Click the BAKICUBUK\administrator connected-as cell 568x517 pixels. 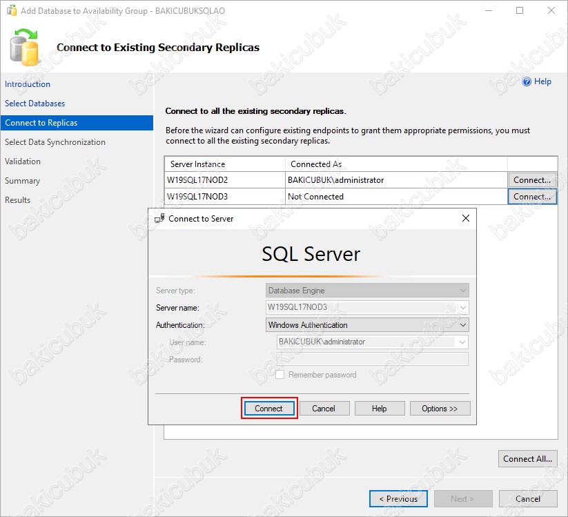click(x=396, y=179)
